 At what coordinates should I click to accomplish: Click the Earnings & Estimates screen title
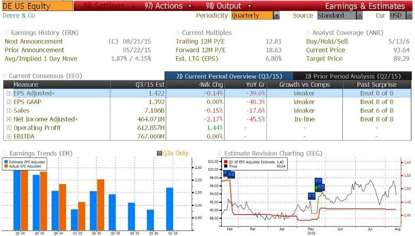[x=365, y=6]
